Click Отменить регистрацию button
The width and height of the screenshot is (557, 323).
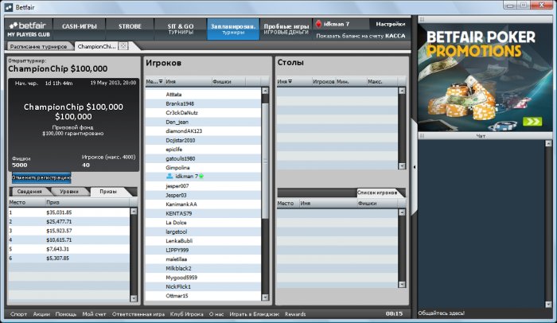point(41,177)
